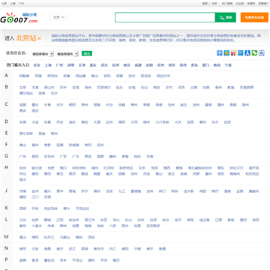Click the Tencent Weibo share icon
The width and height of the screenshot is (270, 270).
tap(241, 53)
